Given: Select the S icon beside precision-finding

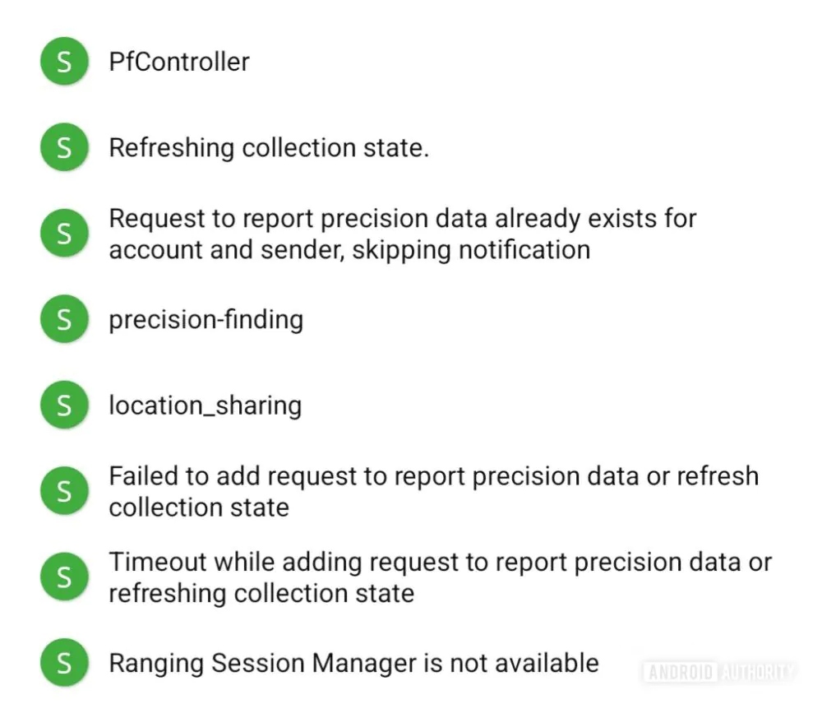Looking at the screenshot, I should (x=64, y=319).
